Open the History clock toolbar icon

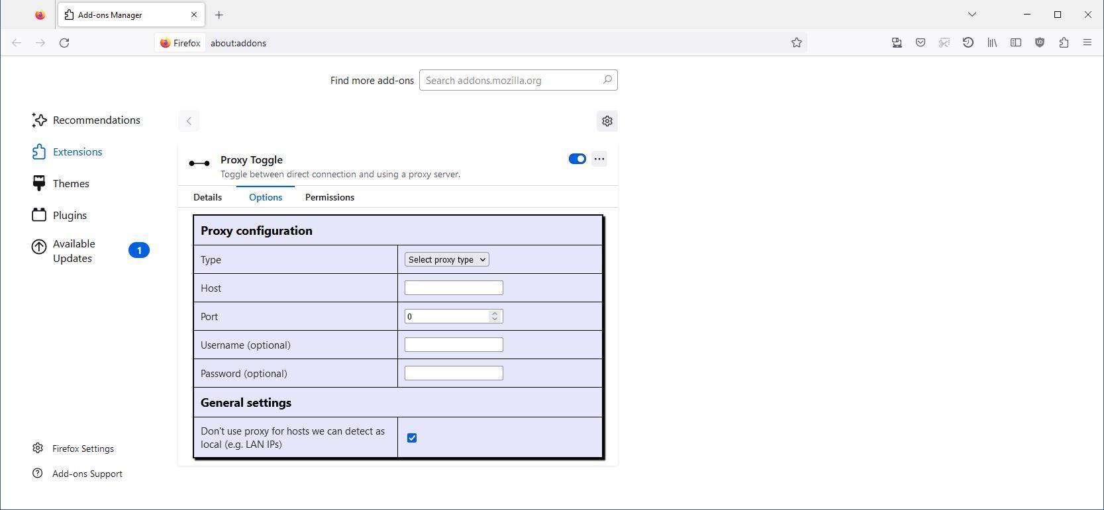tap(968, 43)
